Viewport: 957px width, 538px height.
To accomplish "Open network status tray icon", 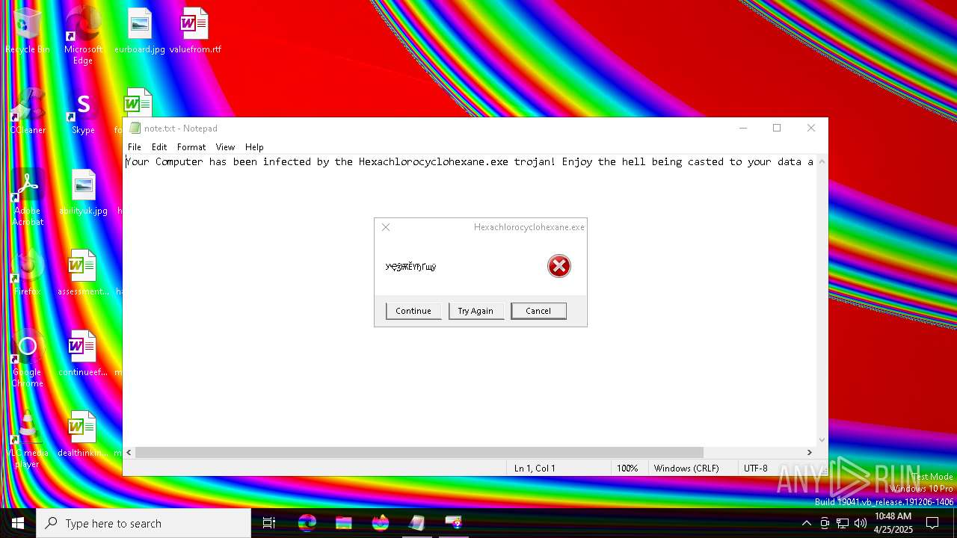I will (843, 523).
